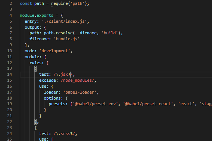Click the 'mode' property key
The image size is (212, 141).
tap(29, 51)
